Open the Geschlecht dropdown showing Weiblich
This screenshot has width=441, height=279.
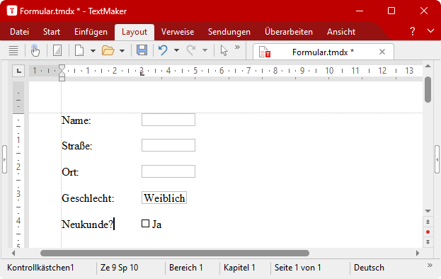(164, 198)
